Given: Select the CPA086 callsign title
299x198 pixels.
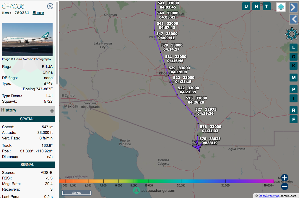Looking at the screenshot, I should (x=13, y=6).
